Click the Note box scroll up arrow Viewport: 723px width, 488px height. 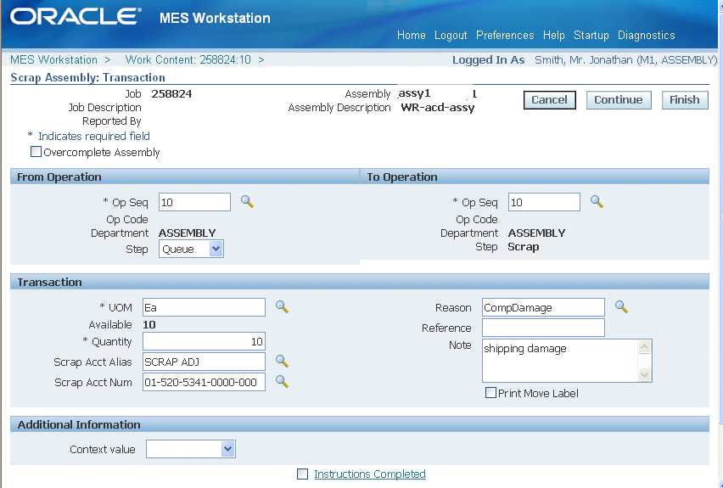[x=645, y=346]
